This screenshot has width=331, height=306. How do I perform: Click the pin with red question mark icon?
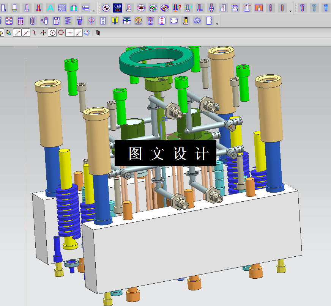pos(129,8)
